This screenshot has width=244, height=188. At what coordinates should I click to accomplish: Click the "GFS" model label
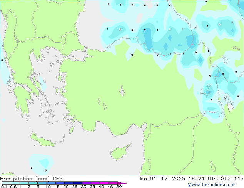[58, 179]
